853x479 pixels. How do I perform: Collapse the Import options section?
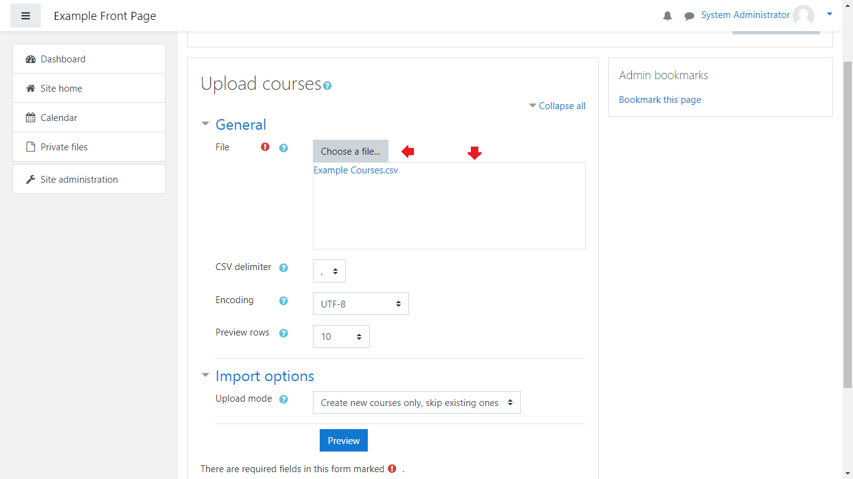(x=264, y=376)
